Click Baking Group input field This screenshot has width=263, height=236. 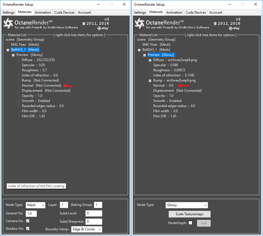click(98, 205)
